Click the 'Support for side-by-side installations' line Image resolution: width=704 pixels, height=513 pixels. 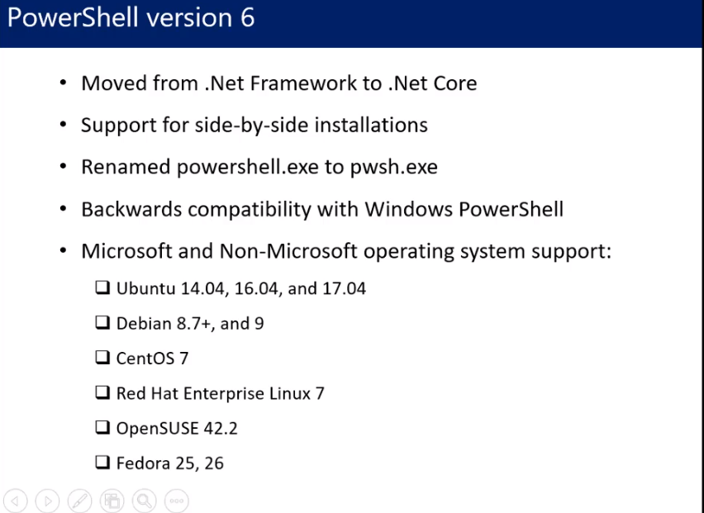pos(254,126)
